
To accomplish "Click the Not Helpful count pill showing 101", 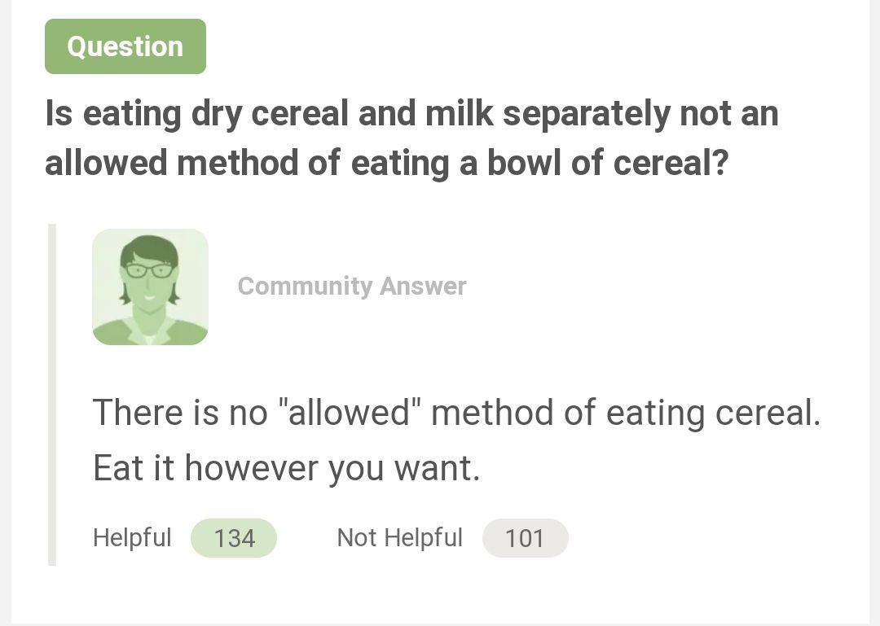I will click(526, 537).
